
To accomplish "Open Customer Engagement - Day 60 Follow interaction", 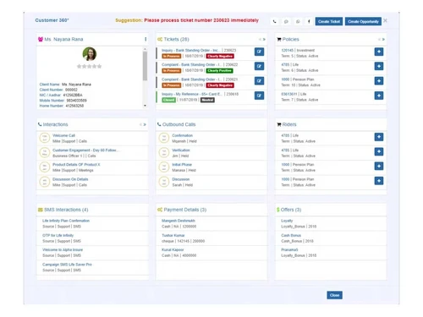I will coord(85,150).
